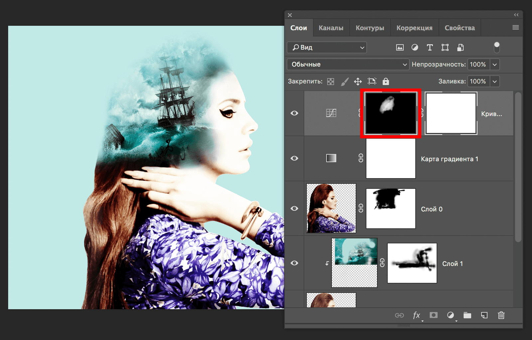Toggle visibility of Карта градиента 1 layer
532x340 pixels.
point(294,158)
